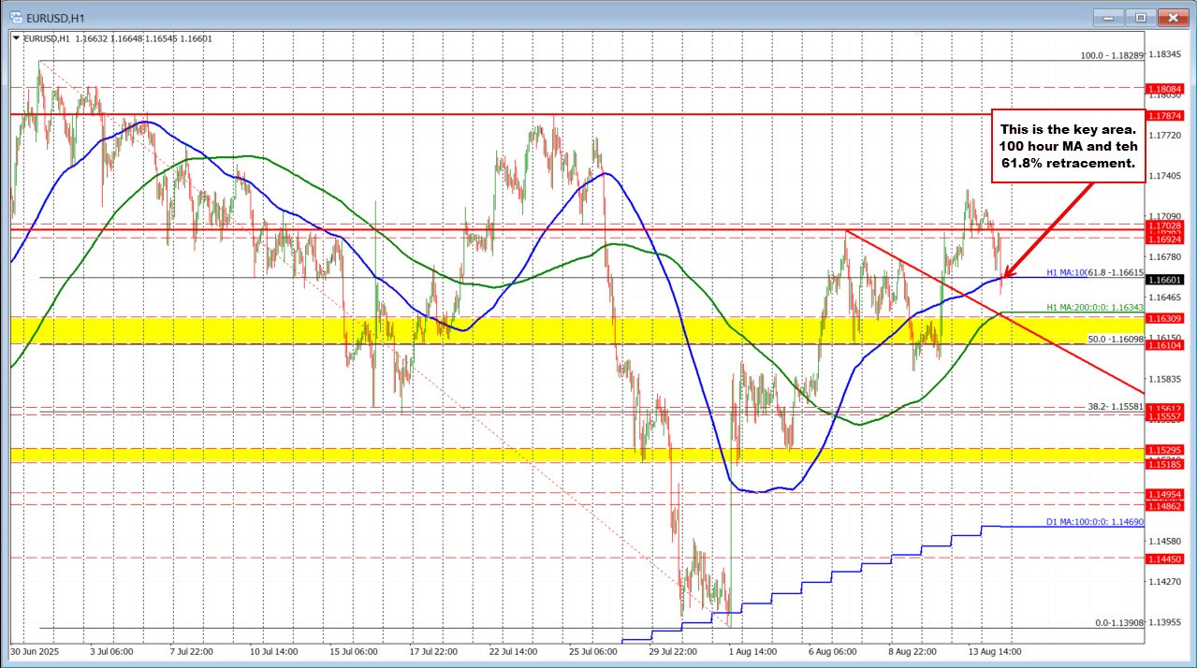The image size is (1197, 668).
Task: Click the red 1.14954 price label
Action: pyautogui.click(x=1164, y=493)
